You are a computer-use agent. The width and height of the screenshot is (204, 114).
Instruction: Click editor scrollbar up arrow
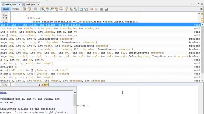[199, 13]
